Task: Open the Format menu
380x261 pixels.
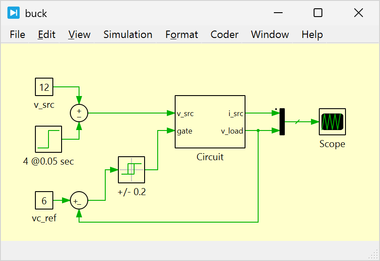Action: point(182,34)
